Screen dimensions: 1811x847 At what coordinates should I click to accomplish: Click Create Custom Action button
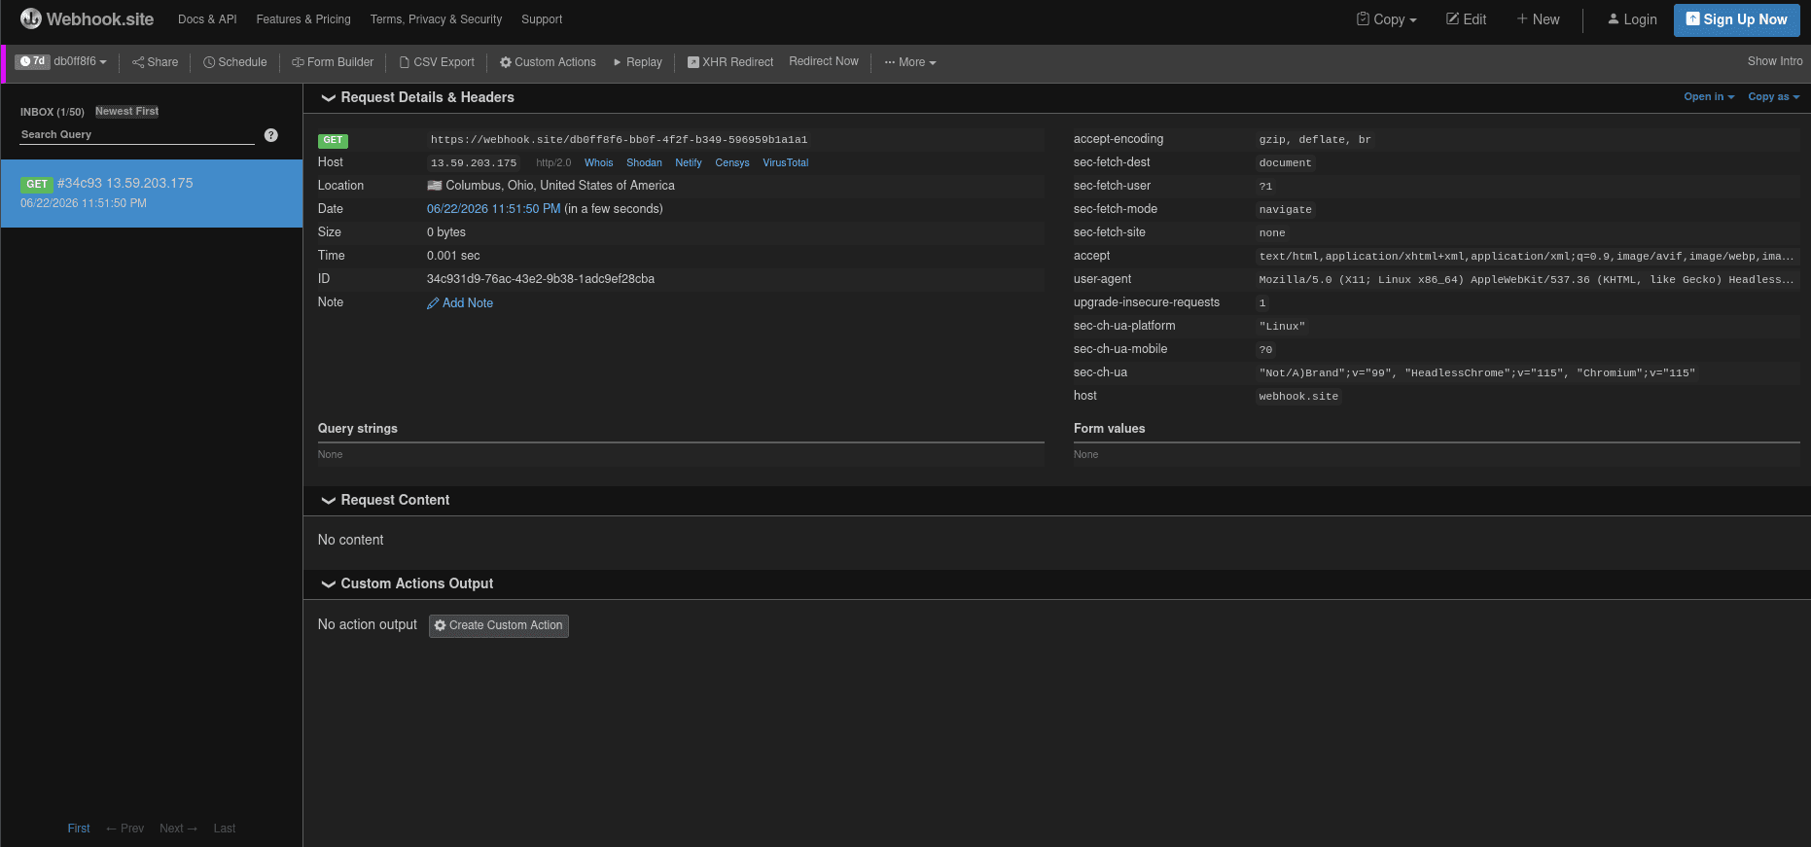tap(499, 625)
